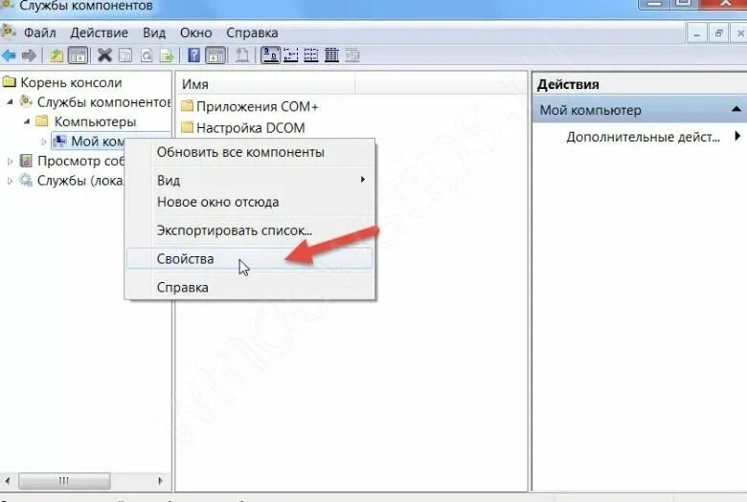Click the Корень консоли folder icon
This screenshot has width=747, height=502.
[9, 82]
